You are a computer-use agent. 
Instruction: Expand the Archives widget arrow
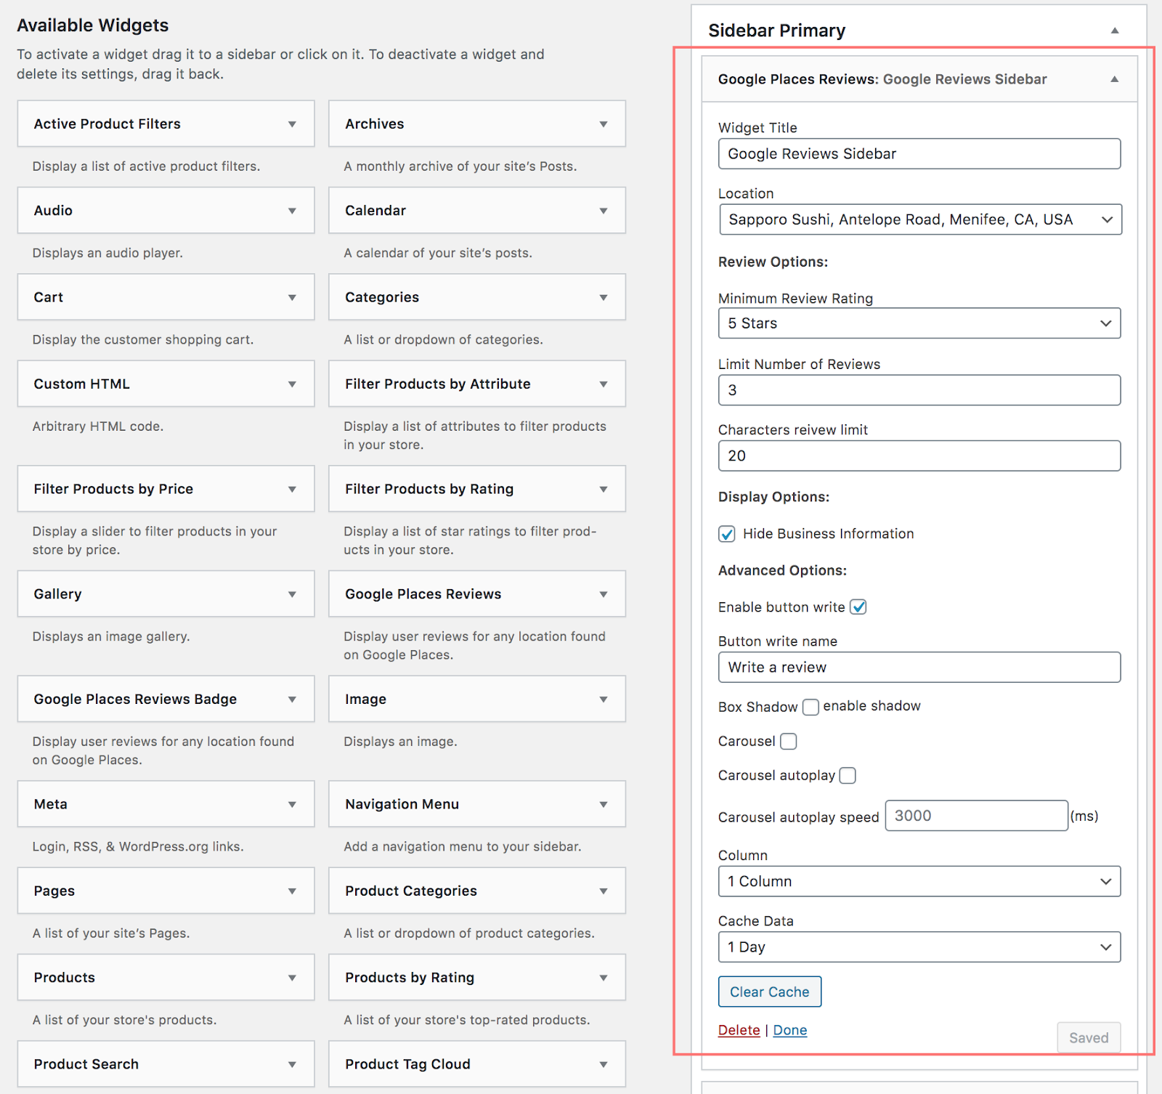pos(603,124)
